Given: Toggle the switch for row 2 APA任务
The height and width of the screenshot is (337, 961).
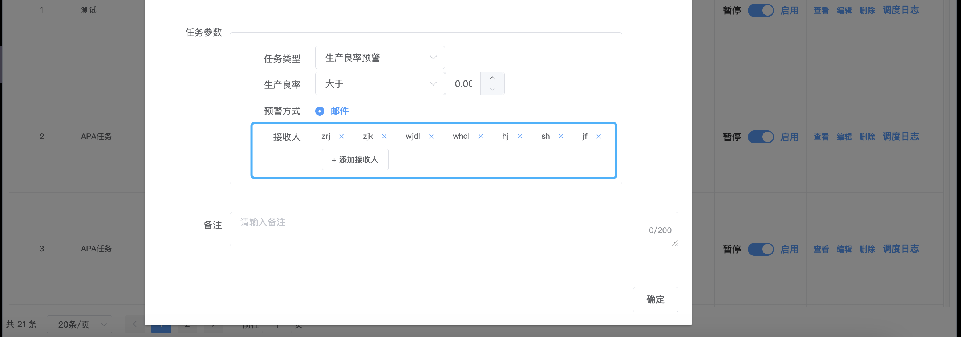Looking at the screenshot, I should tap(760, 137).
